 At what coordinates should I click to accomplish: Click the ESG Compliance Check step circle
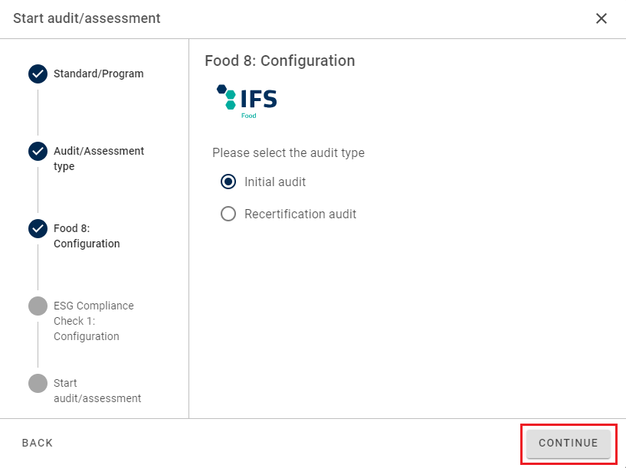click(x=38, y=306)
